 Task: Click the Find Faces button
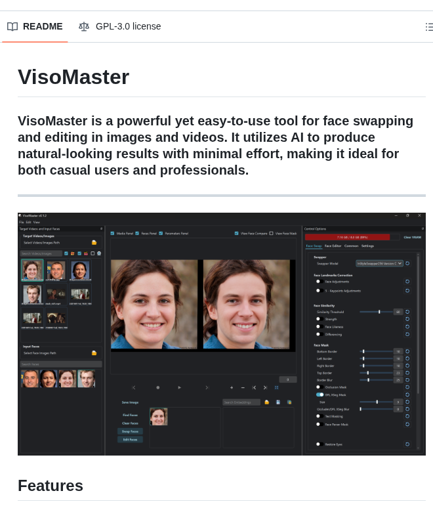(x=130, y=415)
